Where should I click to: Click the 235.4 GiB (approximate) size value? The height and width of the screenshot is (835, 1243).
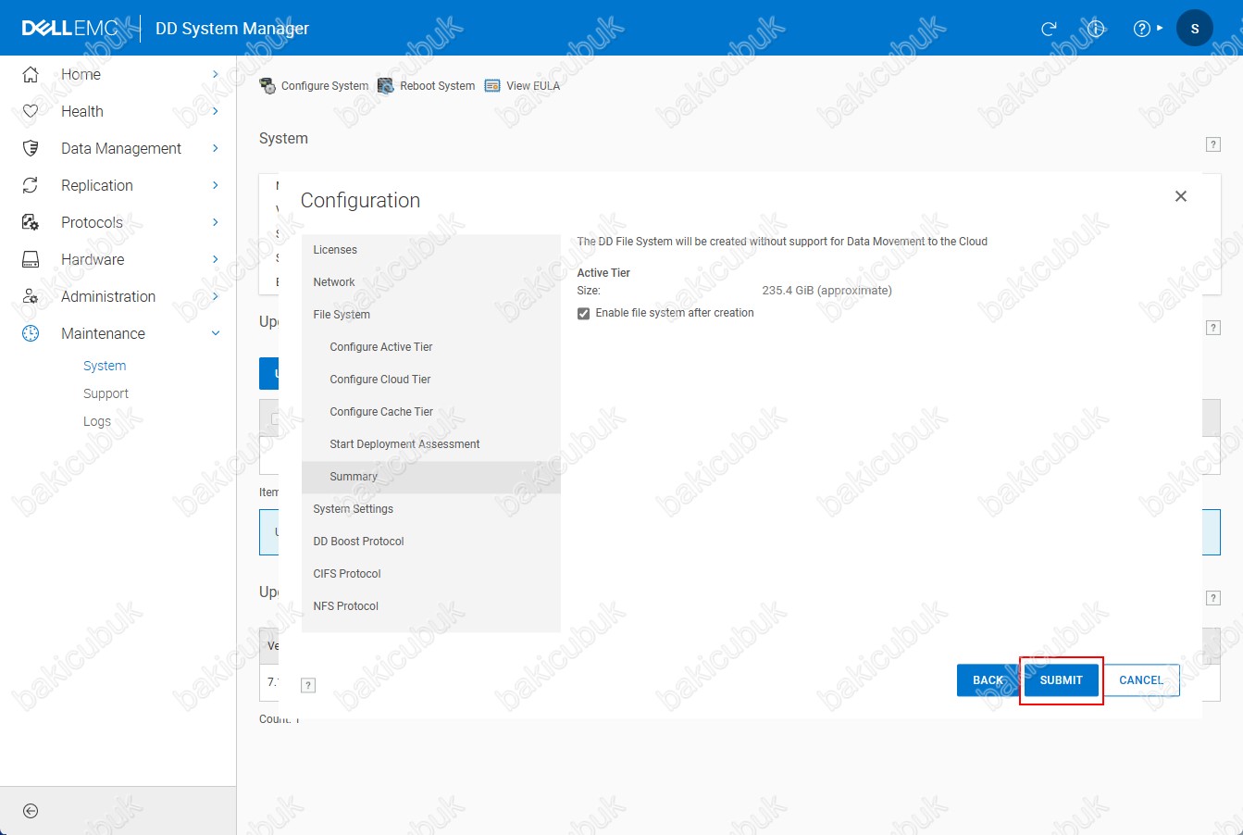tap(827, 291)
